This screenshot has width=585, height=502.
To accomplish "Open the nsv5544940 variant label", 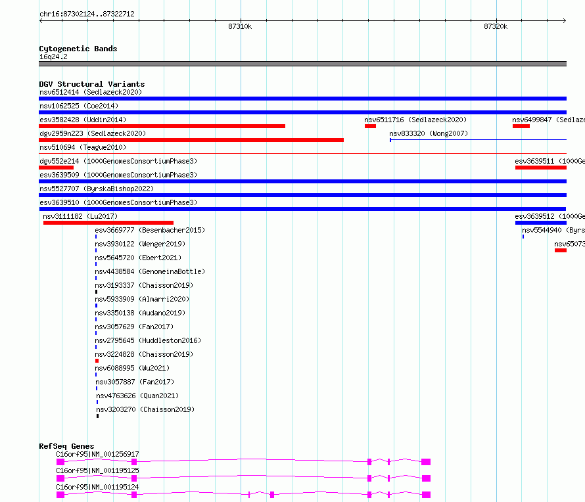I will [x=553, y=230].
